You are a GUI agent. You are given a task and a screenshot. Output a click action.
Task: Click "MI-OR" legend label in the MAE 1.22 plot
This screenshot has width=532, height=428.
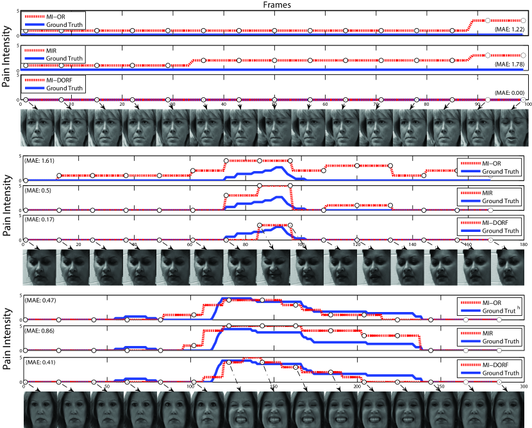click(x=56, y=17)
